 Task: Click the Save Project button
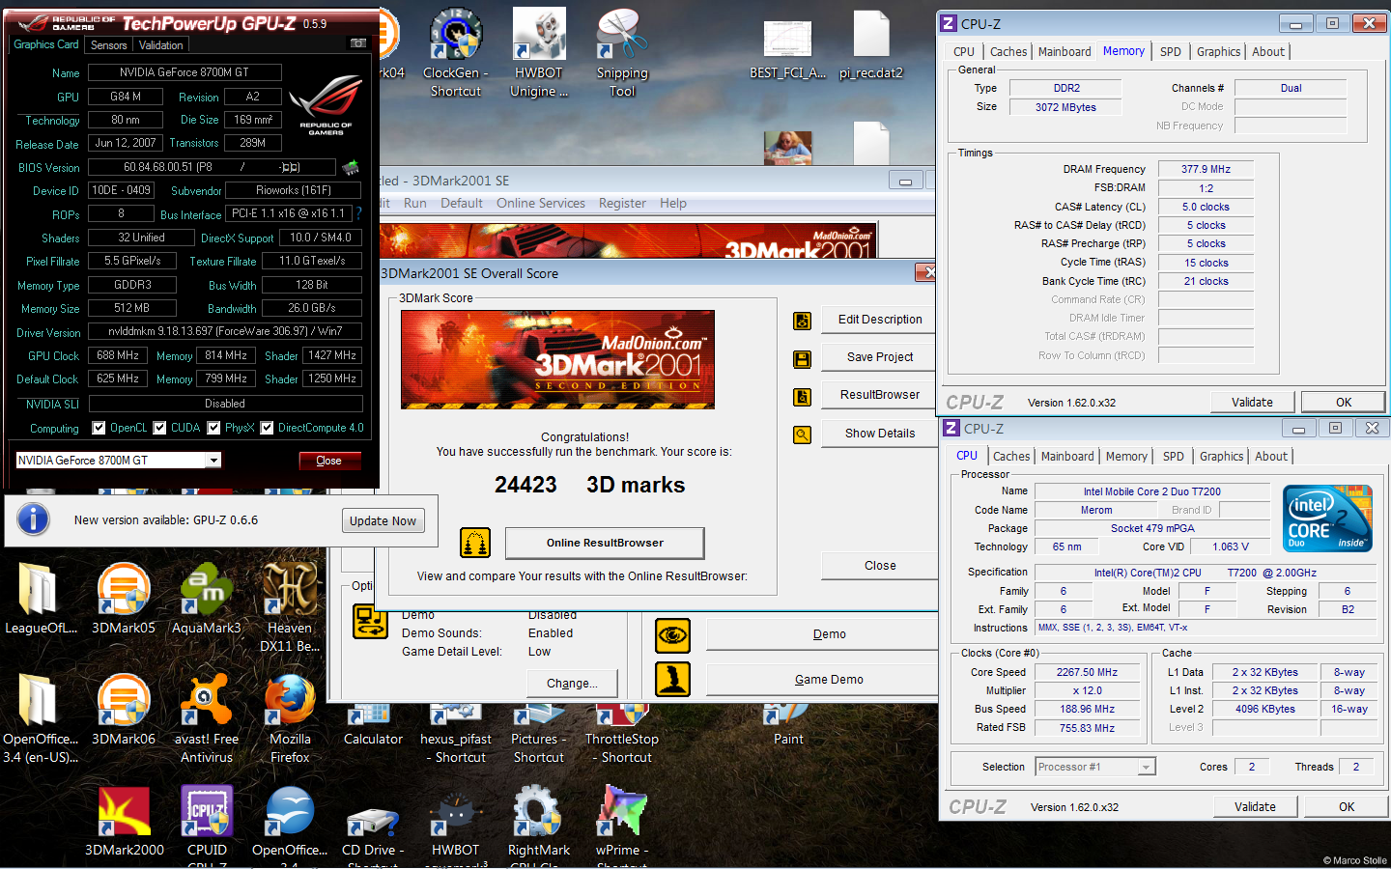click(880, 357)
